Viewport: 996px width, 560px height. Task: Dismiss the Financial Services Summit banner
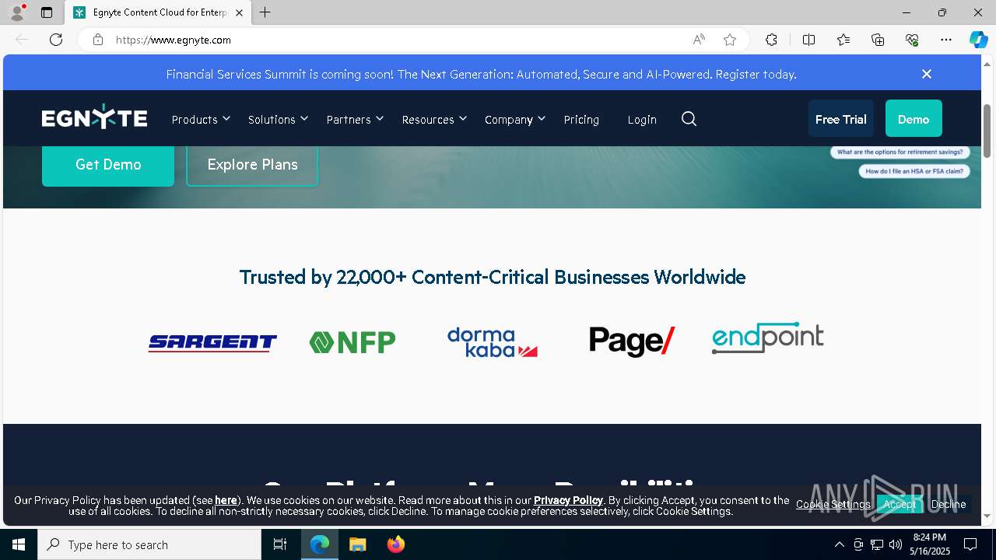click(x=926, y=74)
